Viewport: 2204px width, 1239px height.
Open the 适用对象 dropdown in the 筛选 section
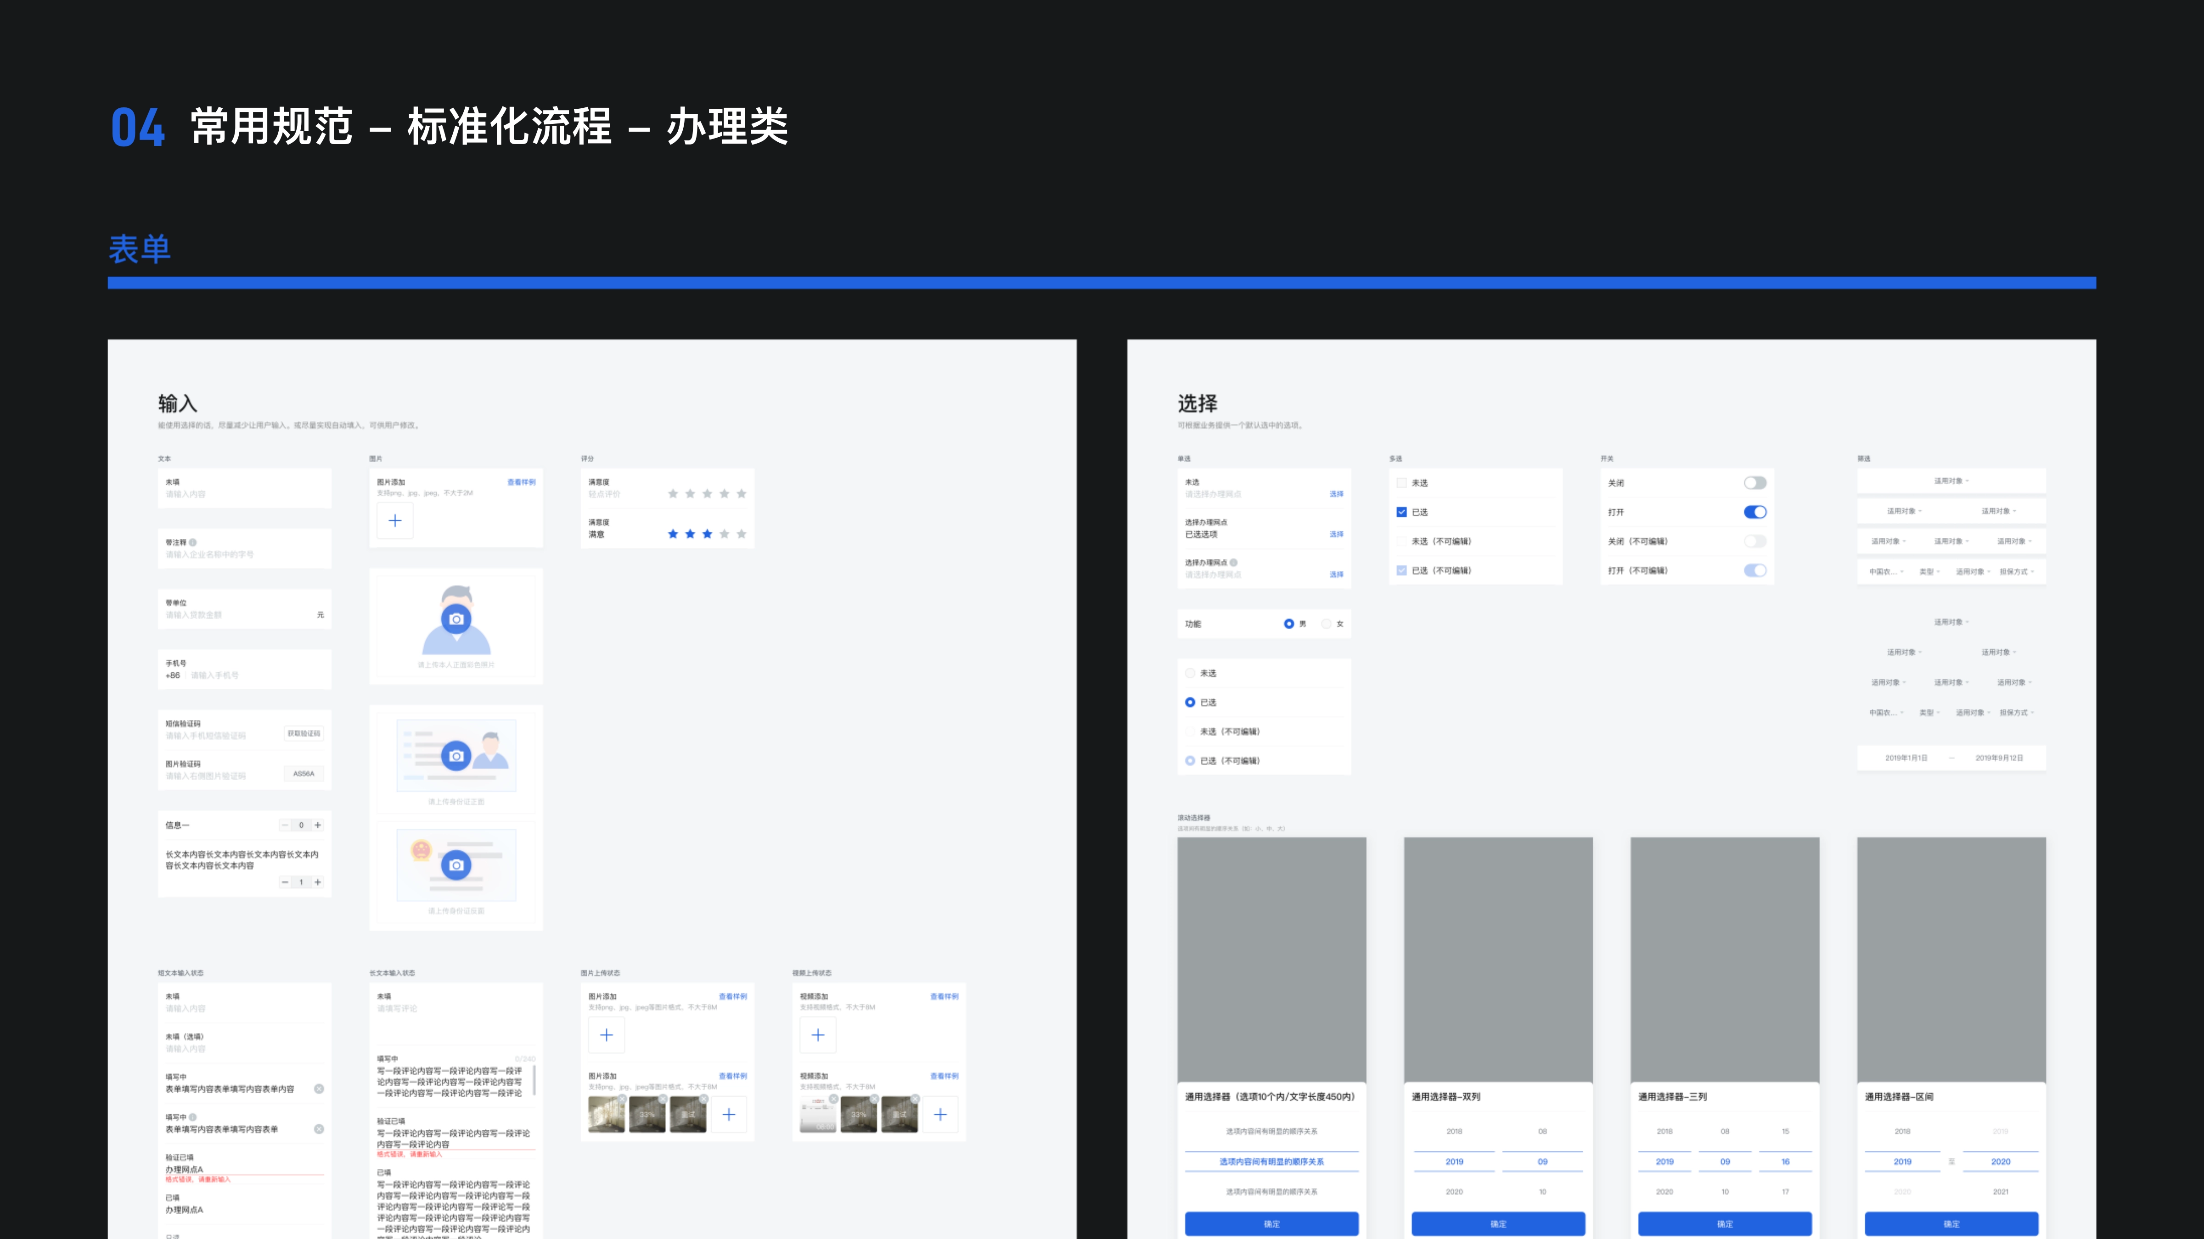(1951, 480)
